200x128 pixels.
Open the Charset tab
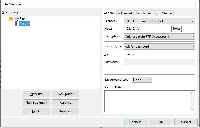[x=167, y=13]
